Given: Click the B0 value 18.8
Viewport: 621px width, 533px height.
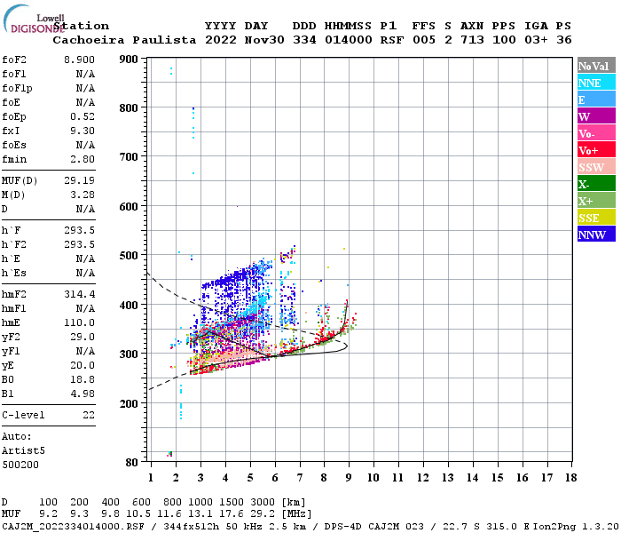Looking at the screenshot, I should coord(83,379).
